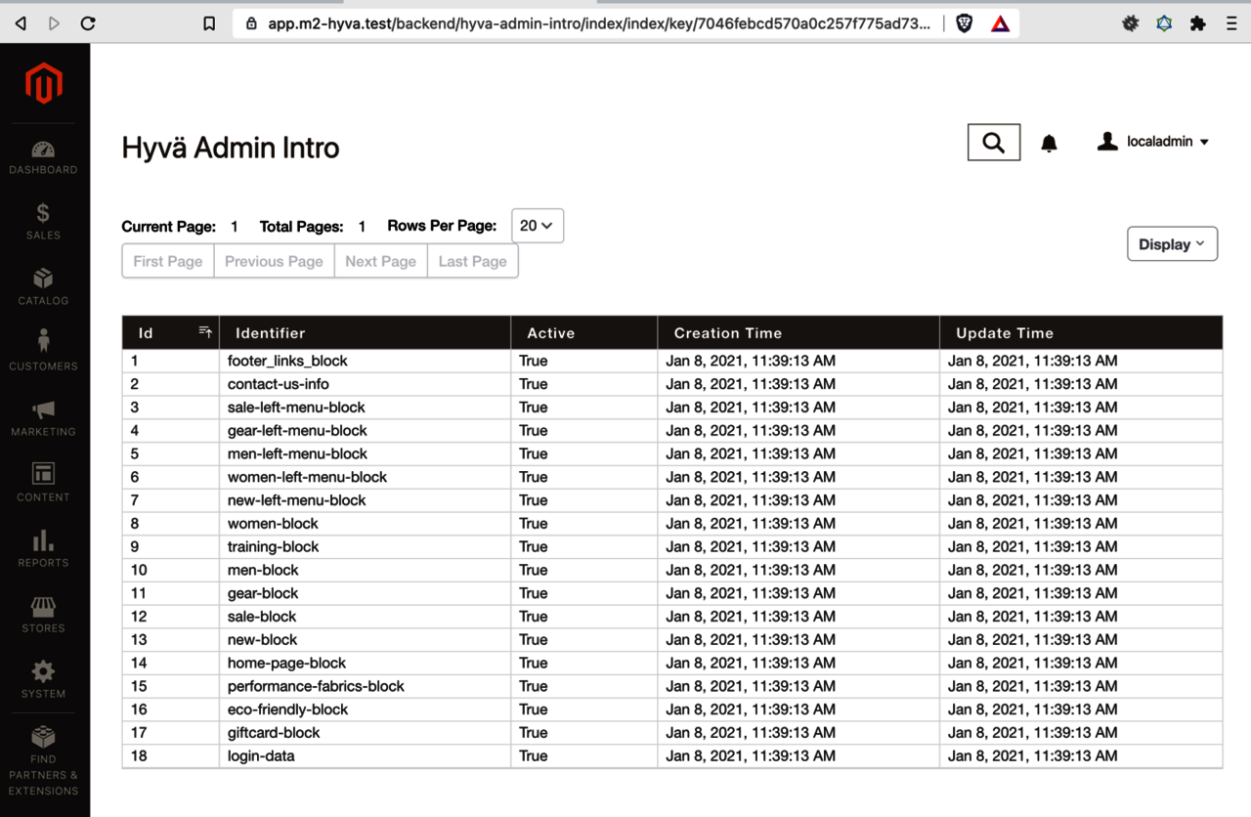The height and width of the screenshot is (817, 1251).
Task: Click the Identifier column header
Action: [x=271, y=333]
